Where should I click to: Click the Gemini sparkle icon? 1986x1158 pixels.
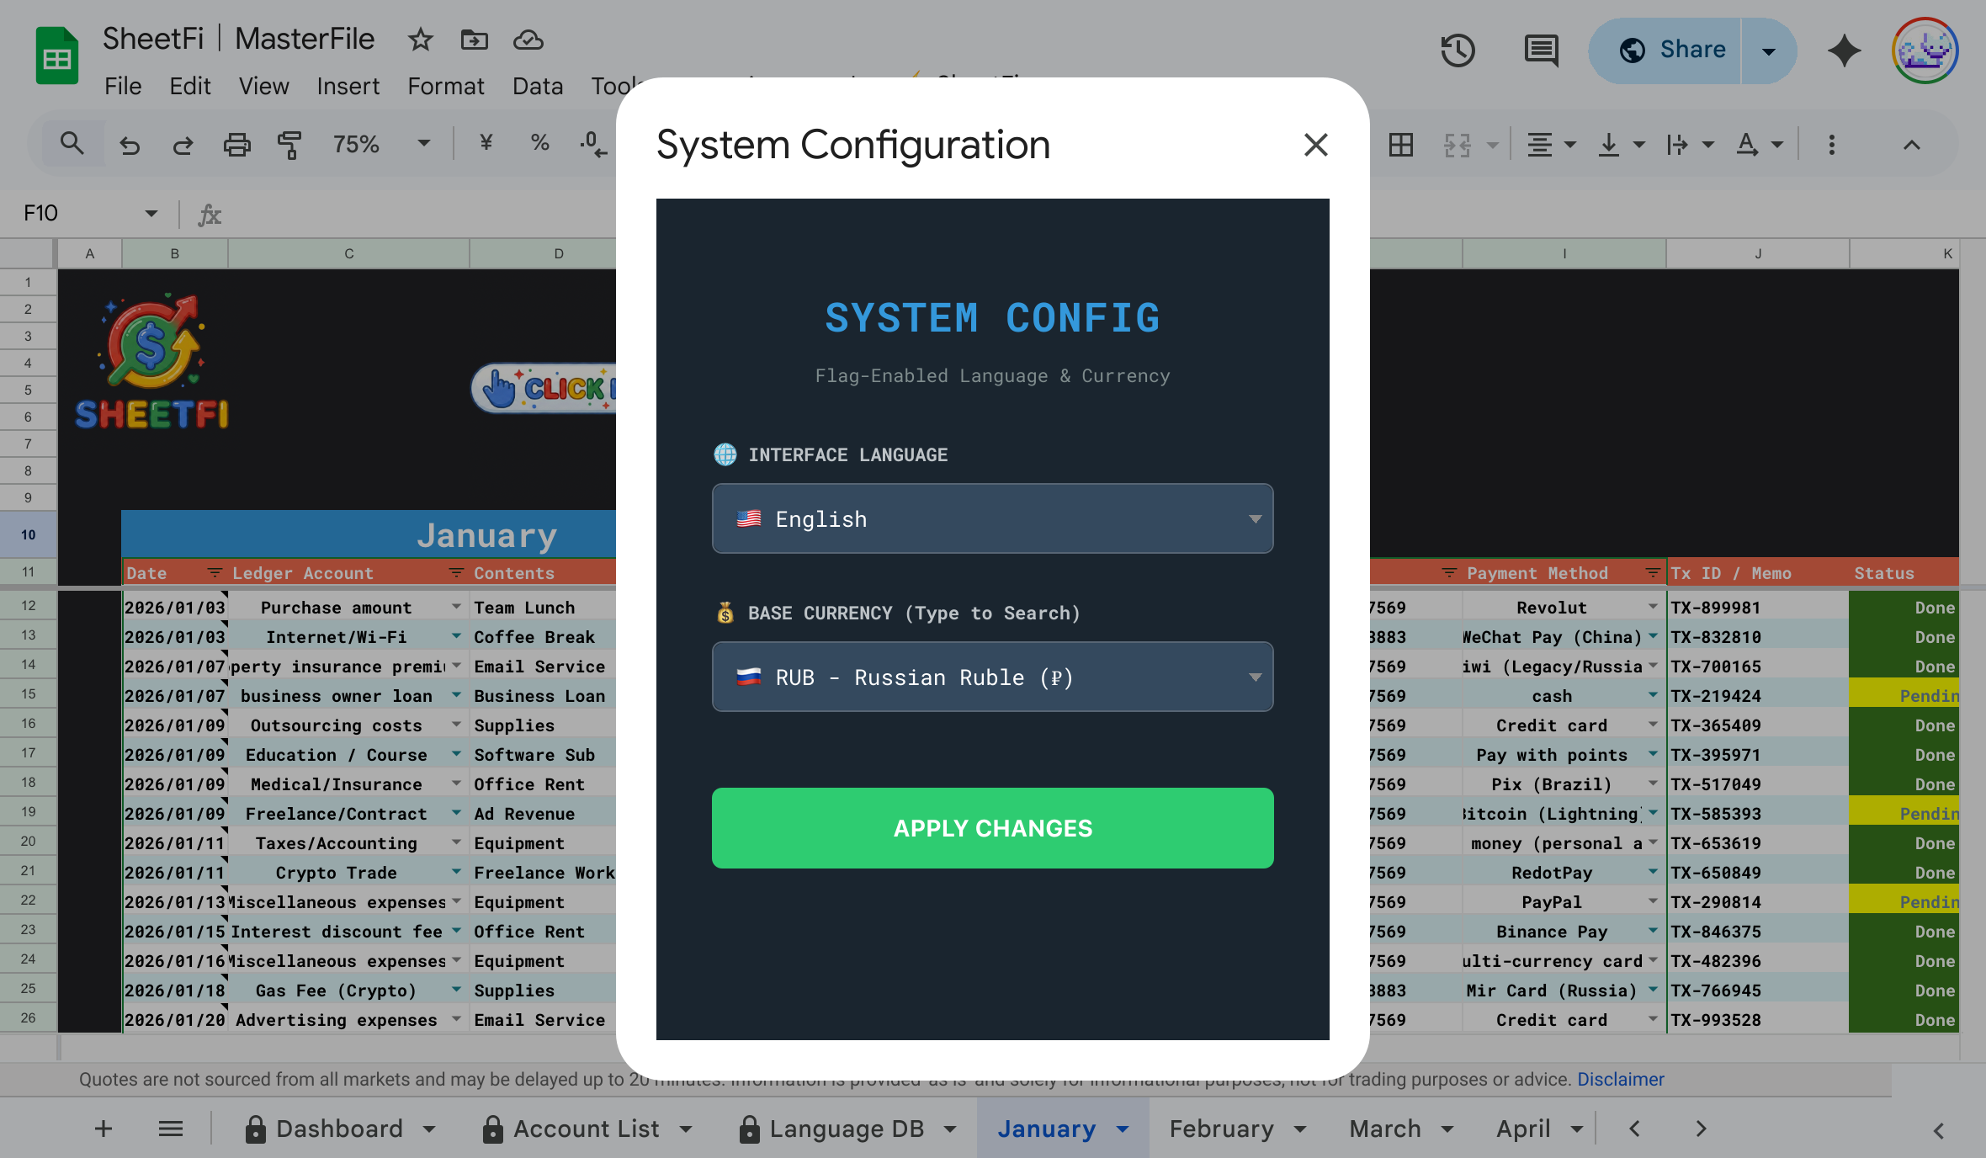(1844, 50)
